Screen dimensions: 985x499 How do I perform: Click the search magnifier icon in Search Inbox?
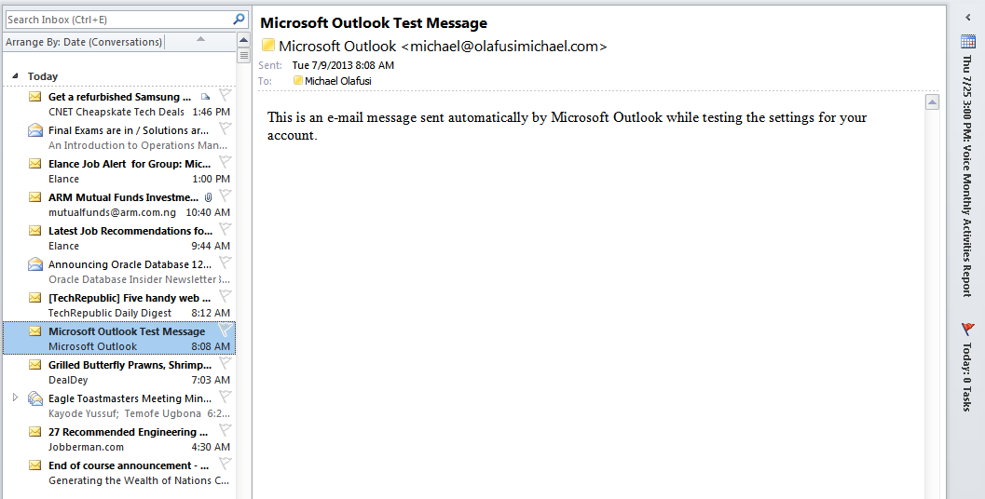(239, 19)
